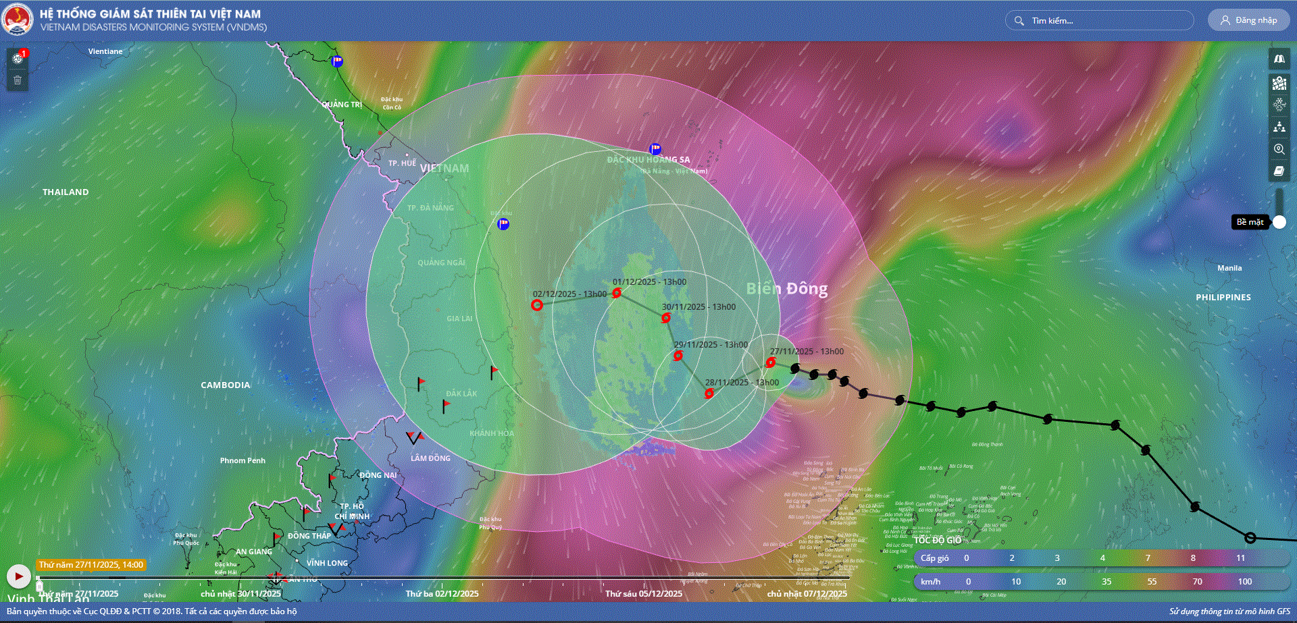Click the 02/12/2025 13h00 forecast storm point
This screenshot has height=623, width=1297.
(537, 305)
